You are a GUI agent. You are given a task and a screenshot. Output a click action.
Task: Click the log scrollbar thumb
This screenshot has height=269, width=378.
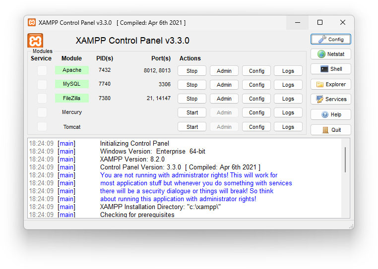[345, 160]
